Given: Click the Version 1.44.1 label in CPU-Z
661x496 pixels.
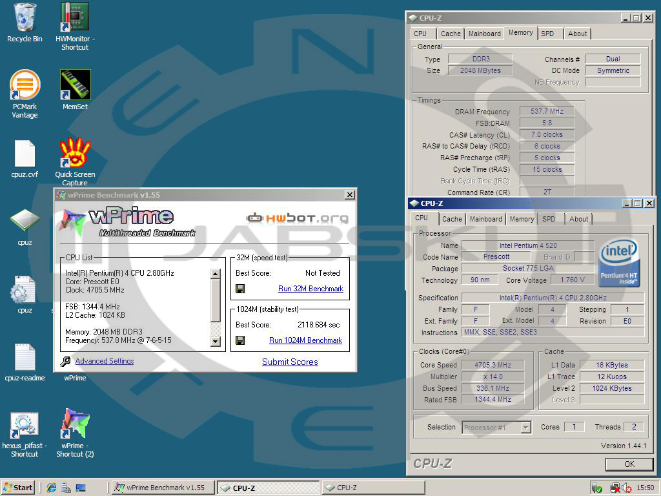Looking at the screenshot, I should tap(624, 446).
